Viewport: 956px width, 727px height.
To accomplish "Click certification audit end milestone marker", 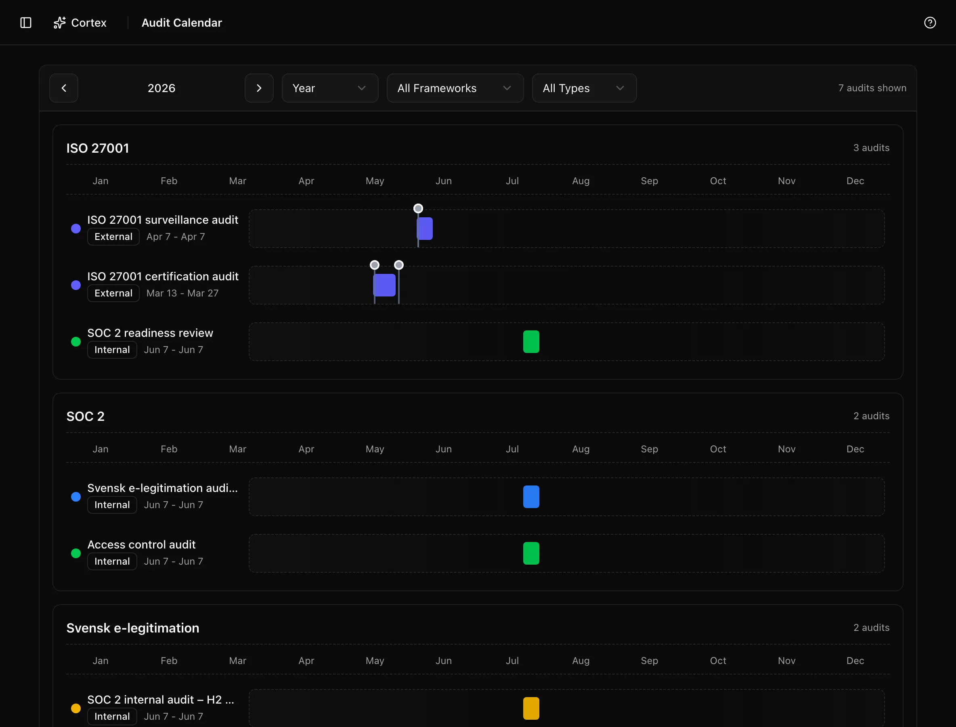I will point(399,265).
